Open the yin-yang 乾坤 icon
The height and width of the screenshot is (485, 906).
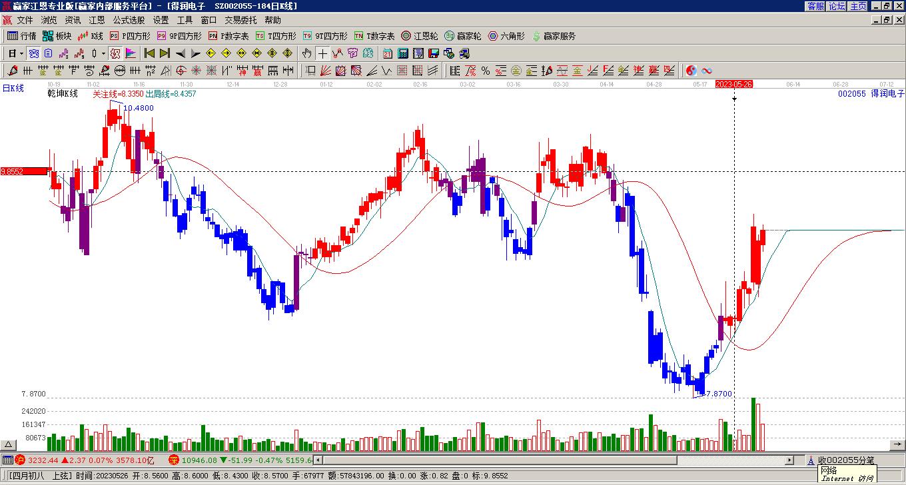[x=691, y=71]
